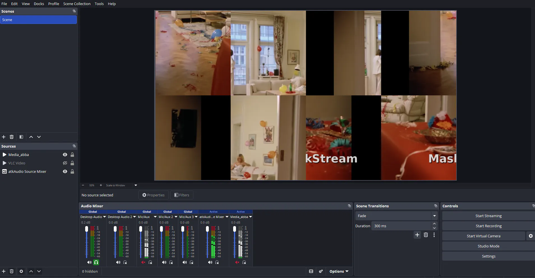Open Media_abba channel dropdown arrow
The image size is (535, 278).
[251, 217]
